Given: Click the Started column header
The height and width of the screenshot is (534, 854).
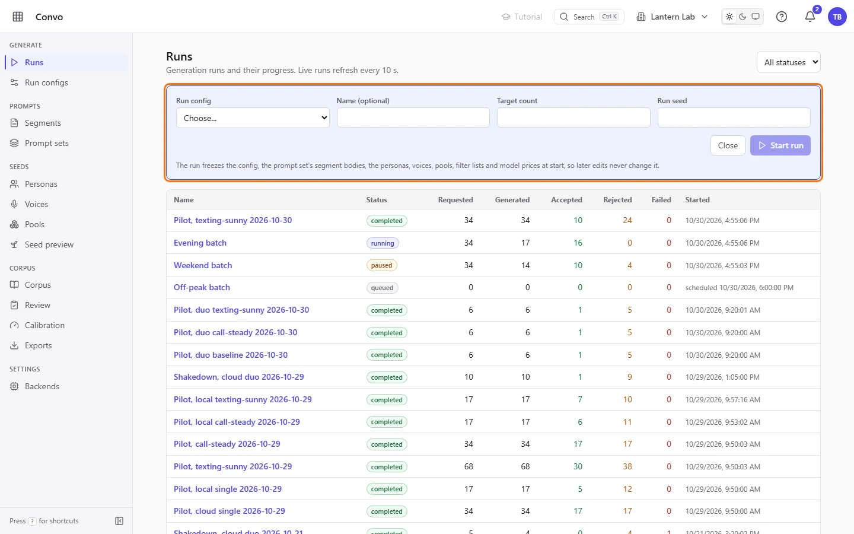Looking at the screenshot, I should click(x=697, y=200).
